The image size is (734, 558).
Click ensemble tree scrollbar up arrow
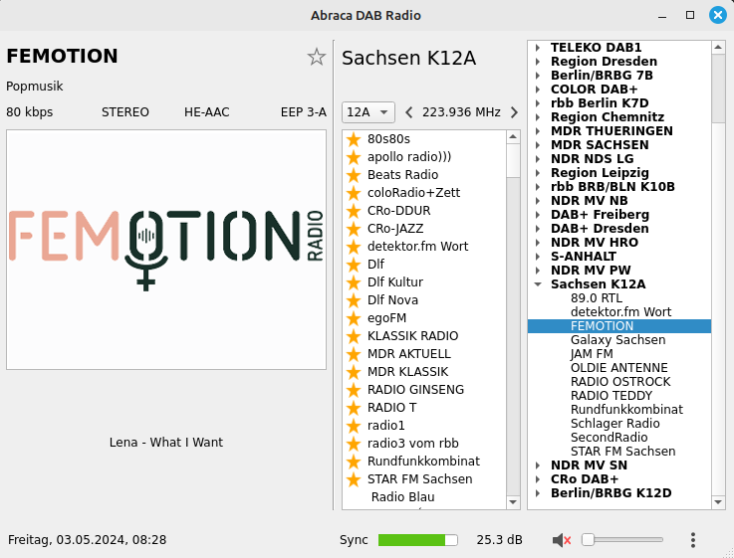tap(718, 47)
